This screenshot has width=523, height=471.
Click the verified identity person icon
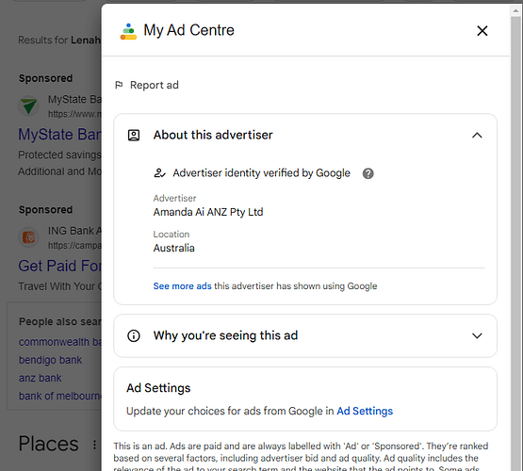pyautogui.click(x=159, y=173)
